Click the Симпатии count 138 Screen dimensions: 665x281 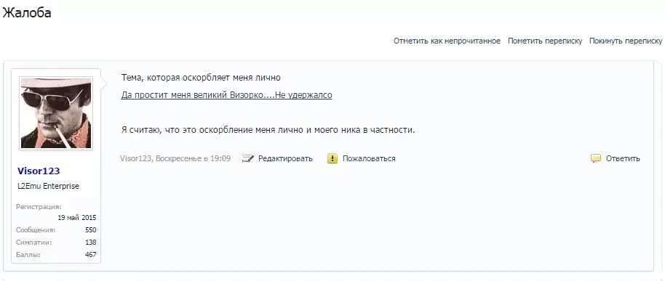click(x=90, y=243)
